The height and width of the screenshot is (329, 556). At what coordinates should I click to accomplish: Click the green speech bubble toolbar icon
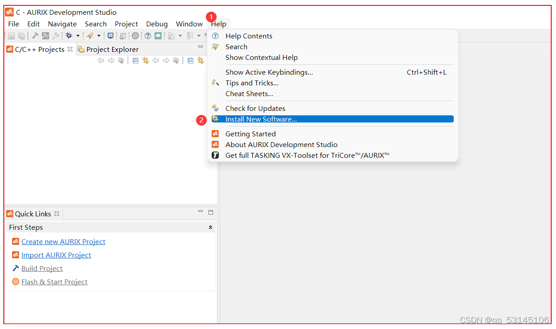click(x=158, y=36)
